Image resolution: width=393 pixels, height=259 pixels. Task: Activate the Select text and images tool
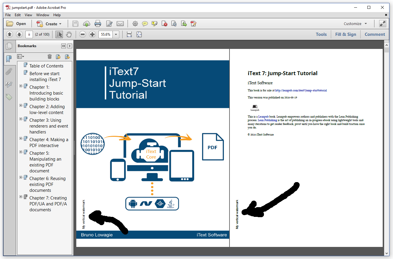pyautogui.click(x=59, y=34)
